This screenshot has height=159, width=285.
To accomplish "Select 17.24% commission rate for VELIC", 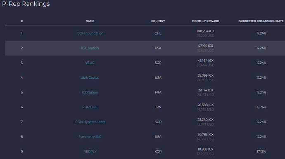I will coord(261,63).
